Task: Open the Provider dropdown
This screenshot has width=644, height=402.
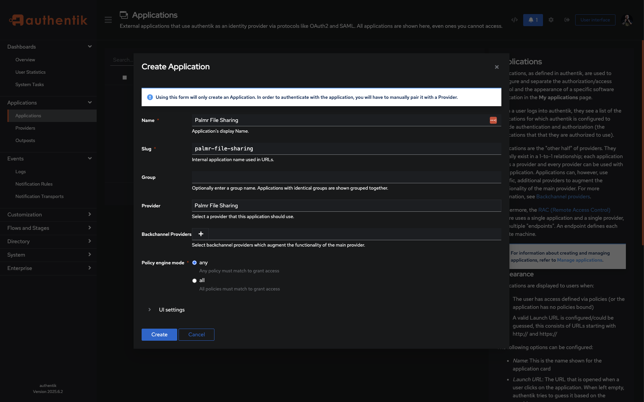Action: pos(346,206)
